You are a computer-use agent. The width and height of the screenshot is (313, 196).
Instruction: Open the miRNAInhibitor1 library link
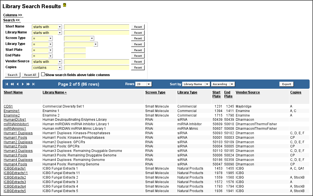pos(16,124)
